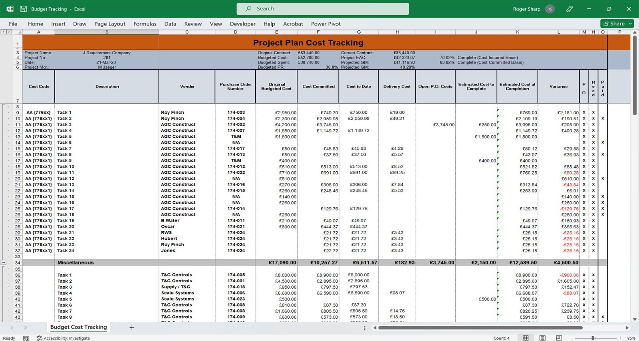Click Accessibility: Investigate in status bar
639x341 pixels.
pyautogui.click(x=64, y=338)
